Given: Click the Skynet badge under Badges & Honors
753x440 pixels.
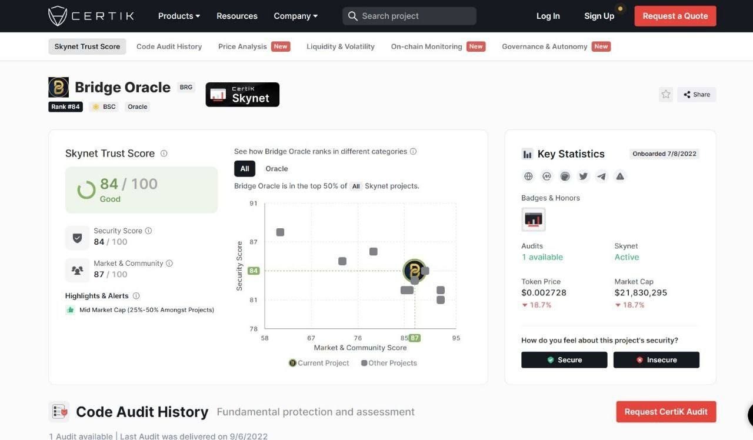Looking at the screenshot, I should click(x=534, y=219).
